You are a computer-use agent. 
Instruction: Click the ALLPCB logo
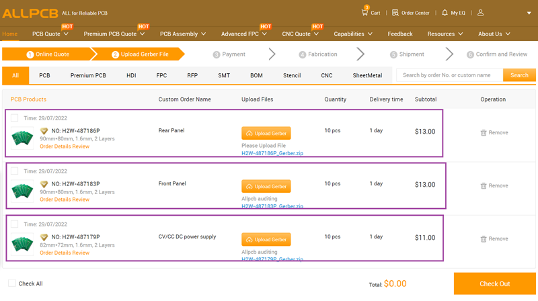30,13
